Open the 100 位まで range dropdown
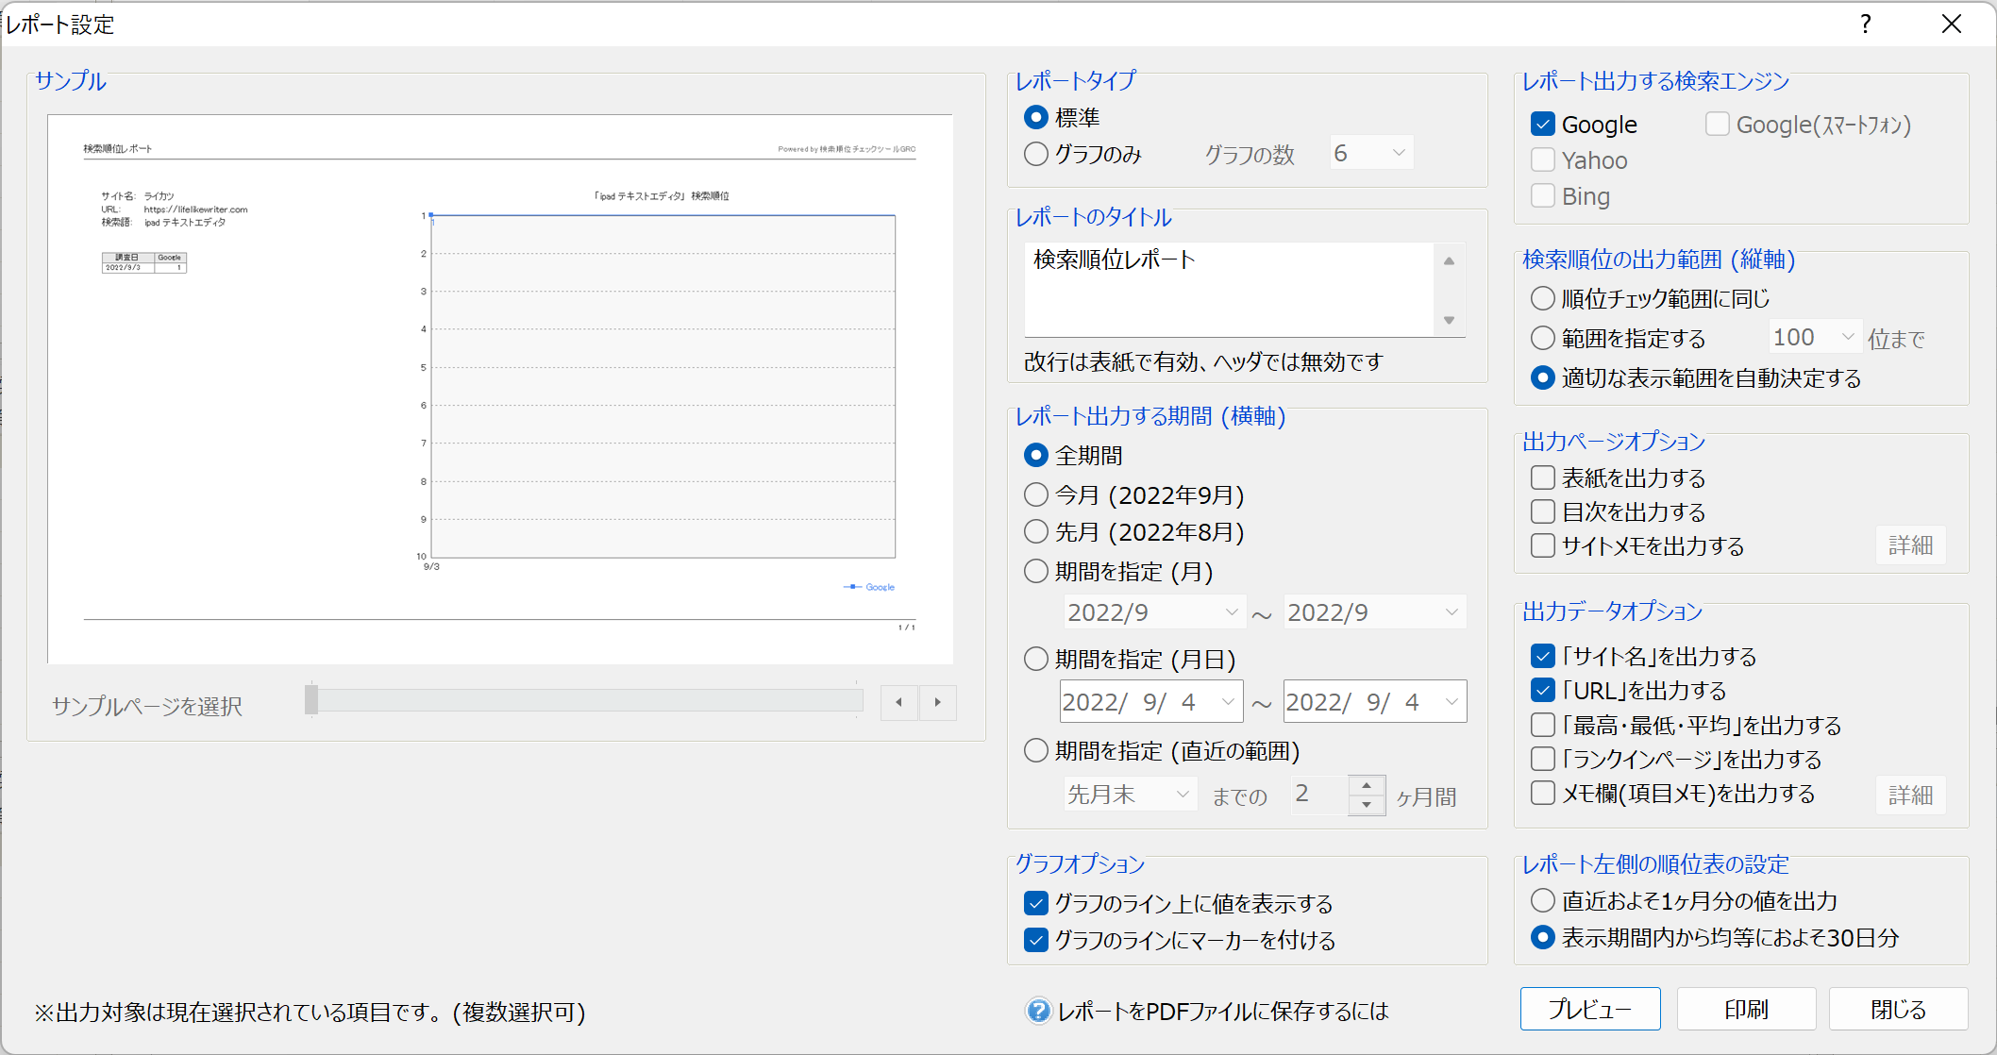The image size is (1997, 1055). pyautogui.click(x=1814, y=337)
